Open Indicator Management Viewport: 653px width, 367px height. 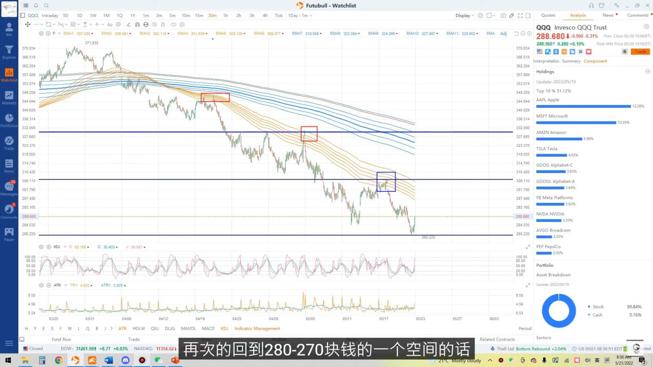(257, 328)
